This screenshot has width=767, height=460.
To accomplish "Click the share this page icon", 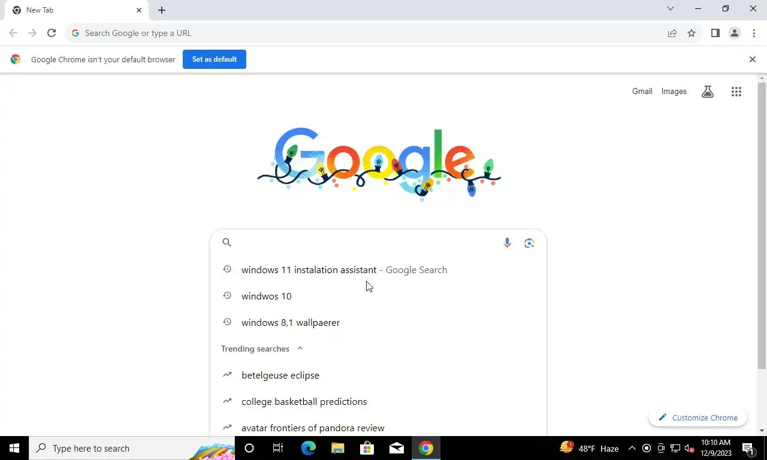I will point(672,33).
